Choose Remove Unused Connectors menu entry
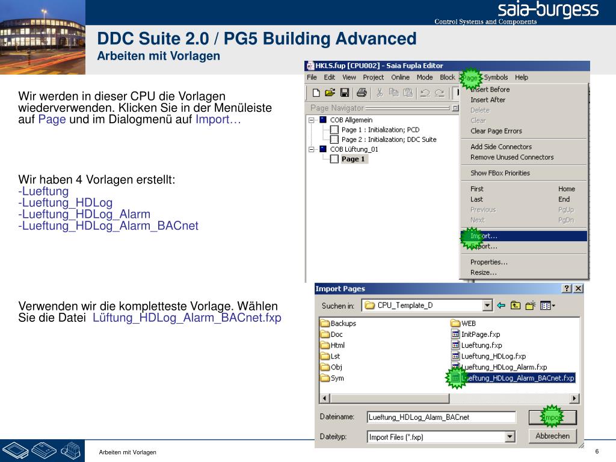Viewport: 616px width, 462px height. 523,157
